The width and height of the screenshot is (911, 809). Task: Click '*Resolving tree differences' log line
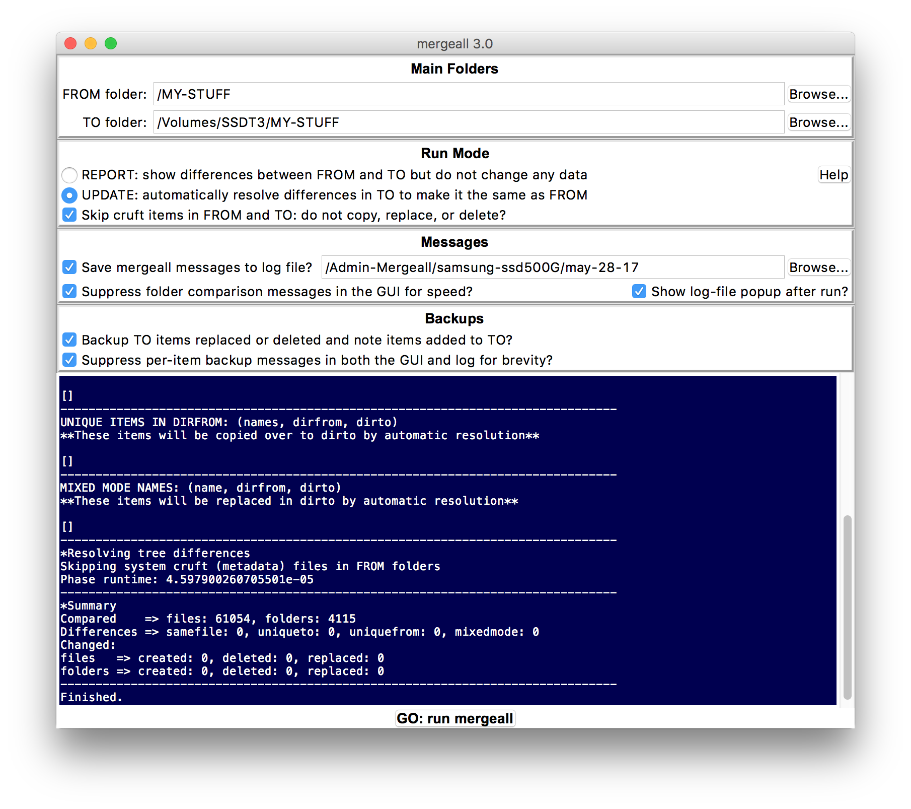click(155, 554)
